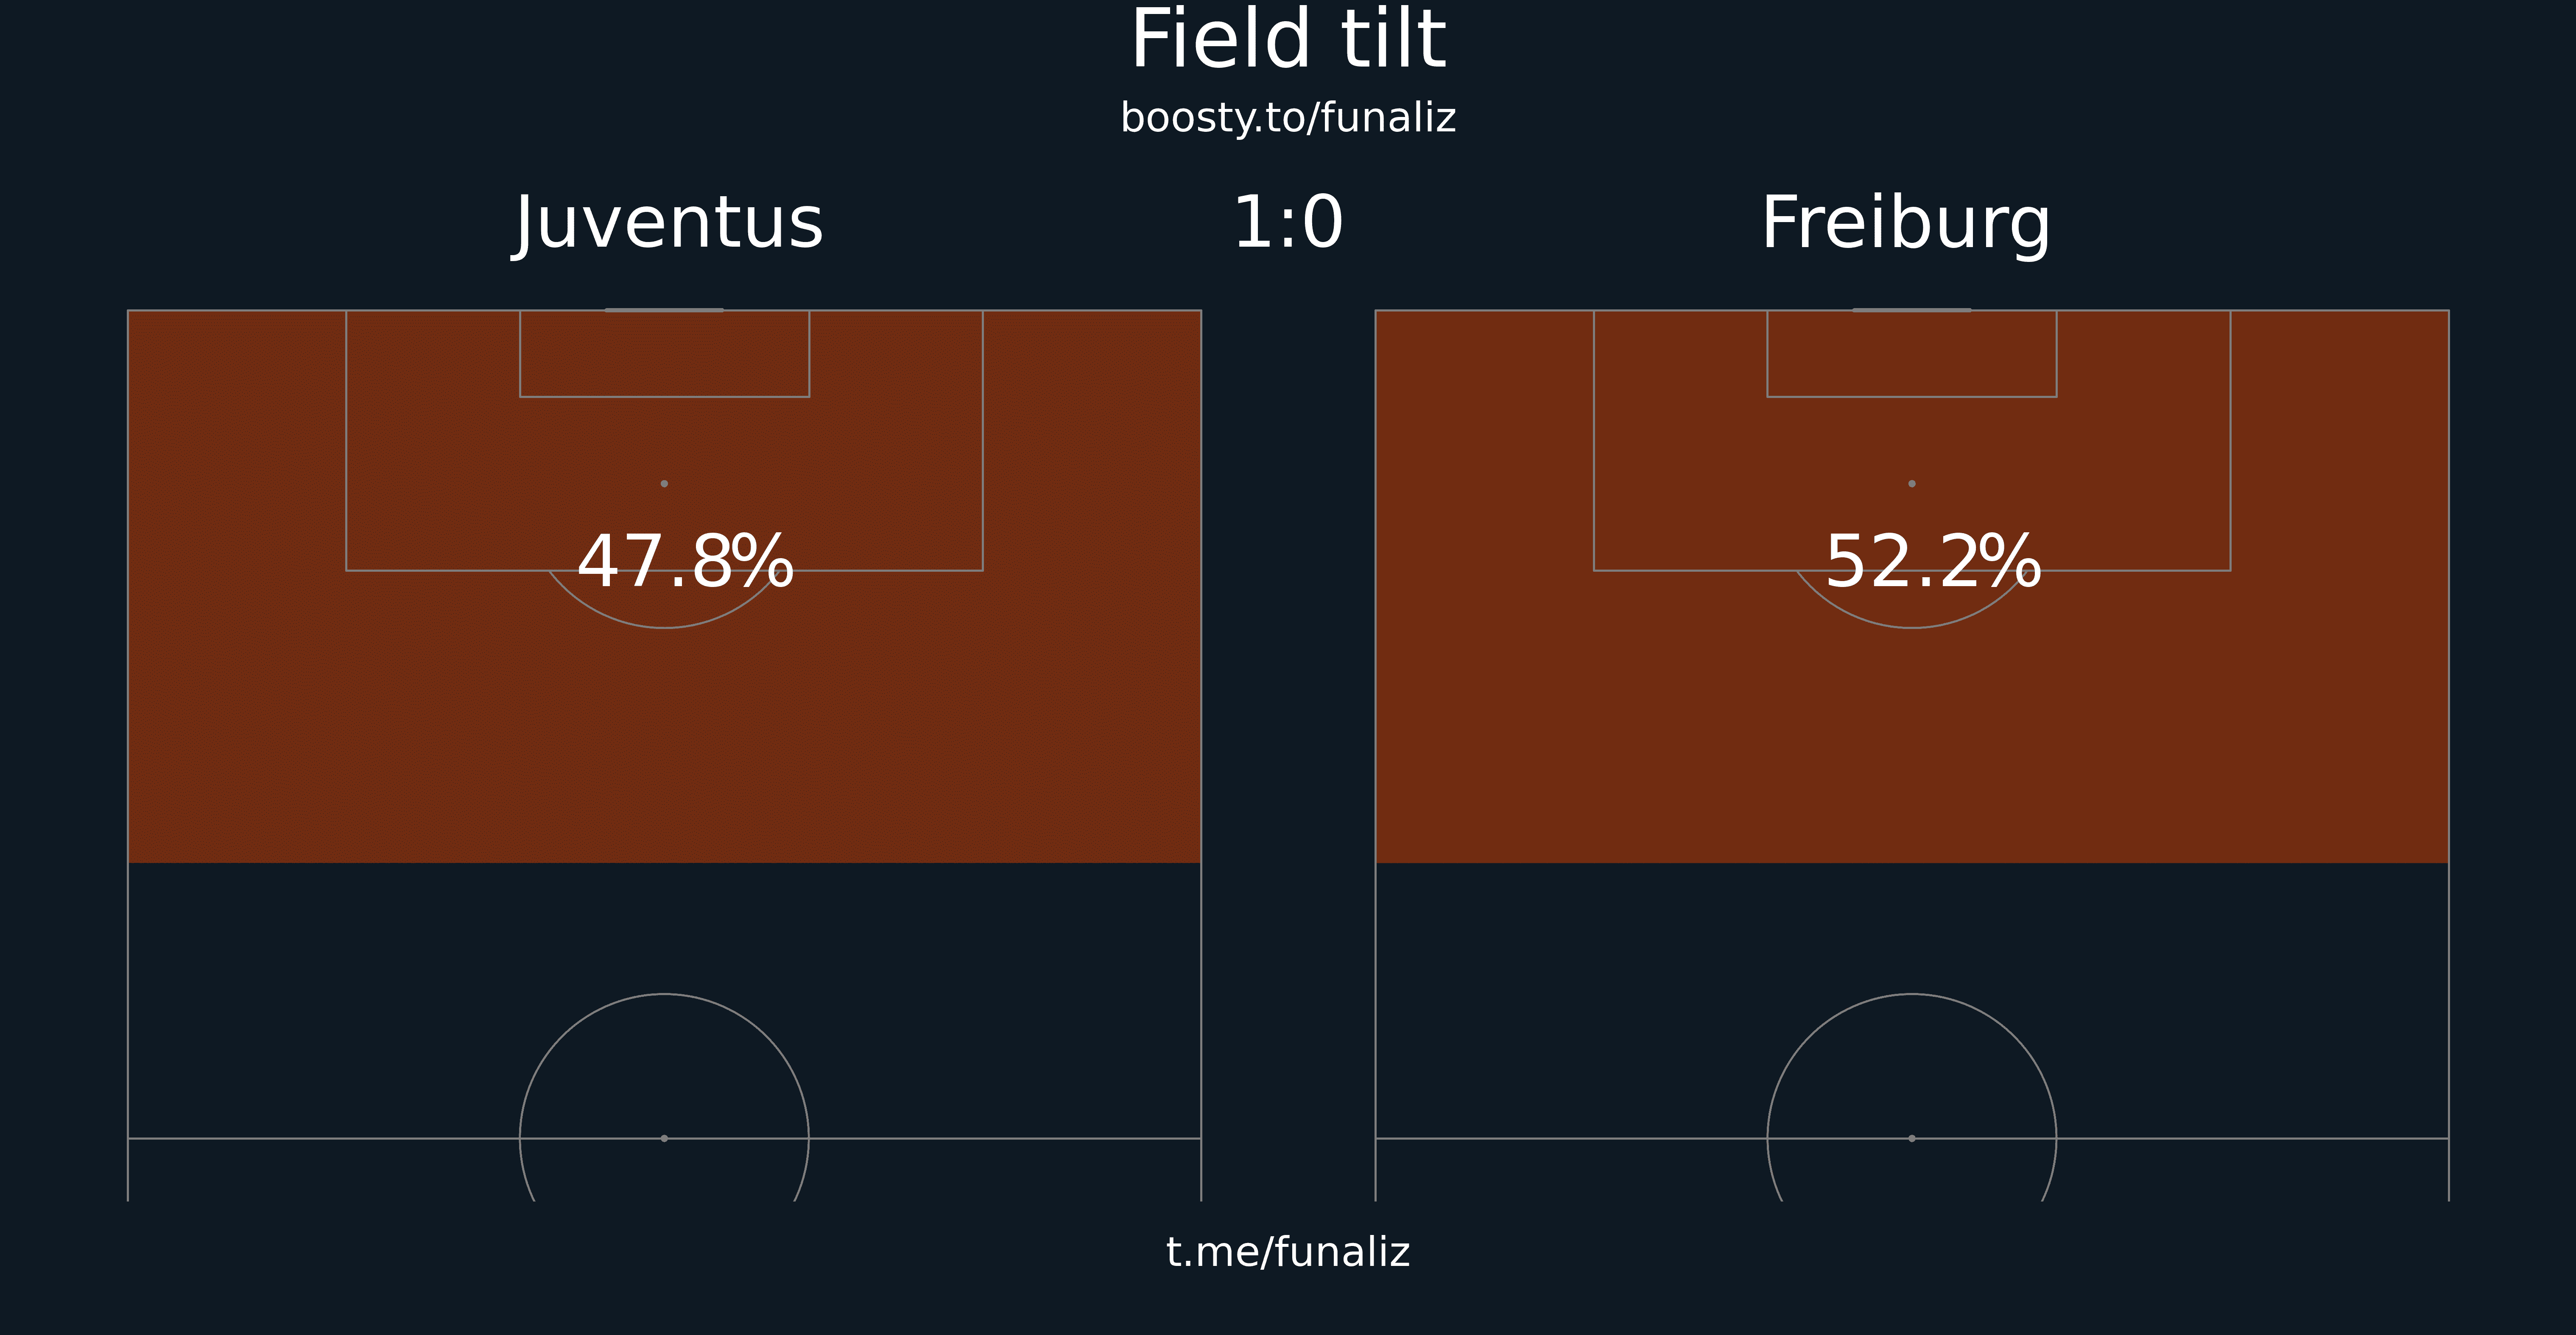This screenshot has width=2576, height=1335.
Task: Click the goal line marker above Juventus pitch
Action: click(x=664, y=310)
